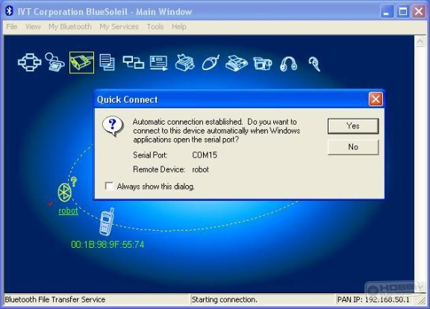Click the PAN IP: 192.168.50.1 status entry

[x=373, y=299]
